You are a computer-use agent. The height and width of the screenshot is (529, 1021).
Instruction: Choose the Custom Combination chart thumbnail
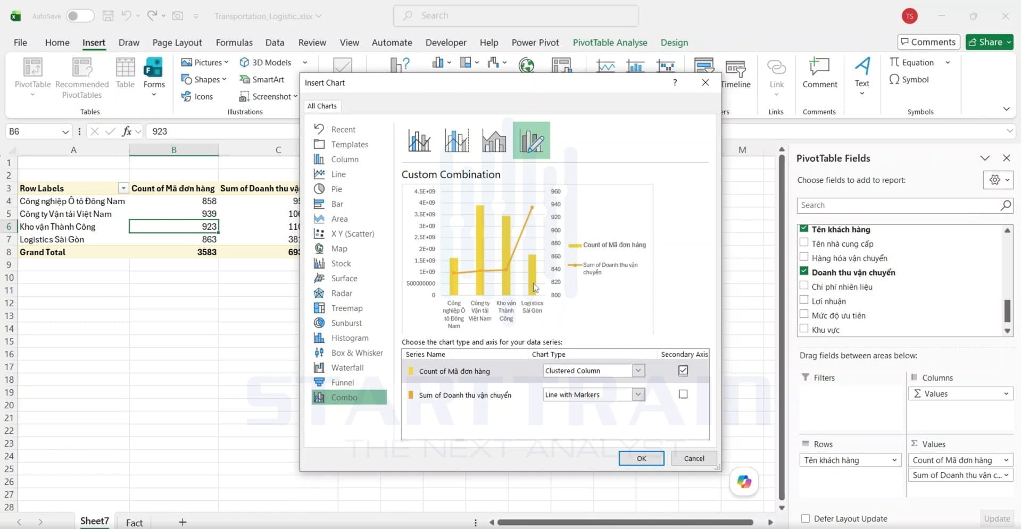531,140
